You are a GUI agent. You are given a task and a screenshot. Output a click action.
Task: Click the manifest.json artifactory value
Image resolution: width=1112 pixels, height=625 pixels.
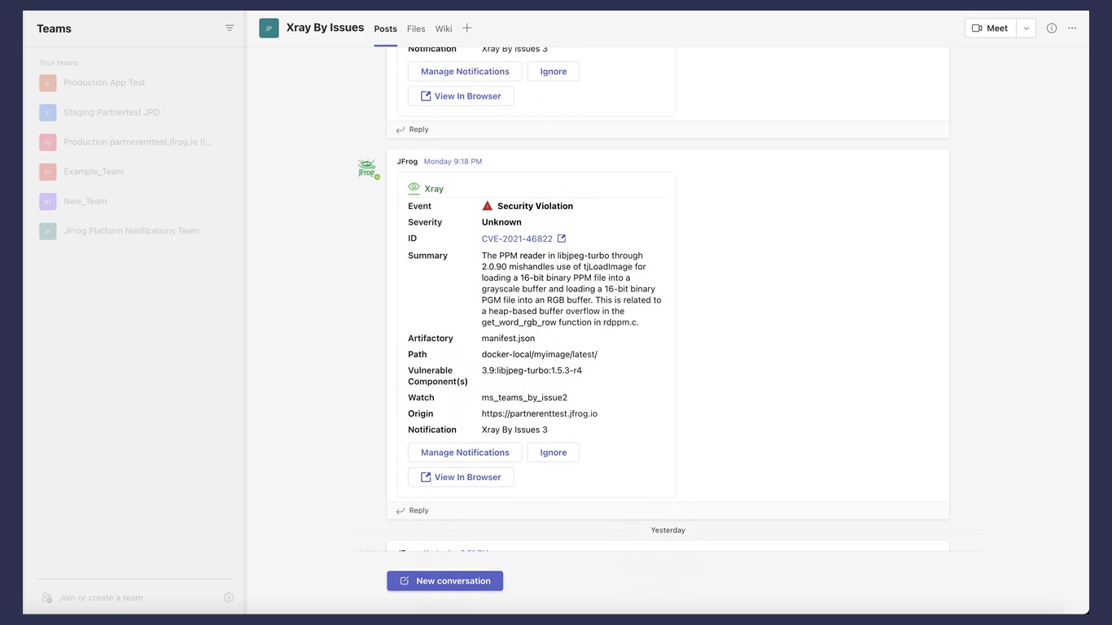[508, 338]
